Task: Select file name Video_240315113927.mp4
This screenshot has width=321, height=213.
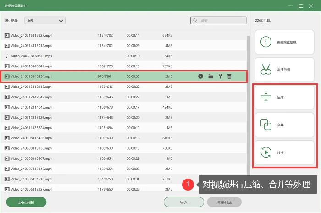Action: pyautogui.click(x=31, y=35)
